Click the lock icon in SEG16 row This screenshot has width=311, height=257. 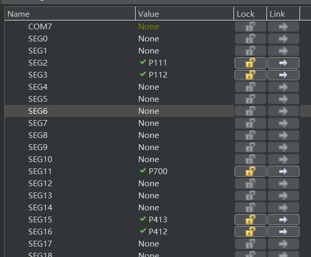tap(250, 231)
